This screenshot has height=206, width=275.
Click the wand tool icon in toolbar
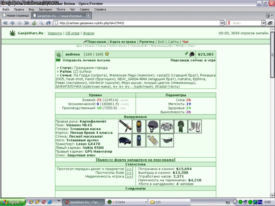click(x=41, y=23)
